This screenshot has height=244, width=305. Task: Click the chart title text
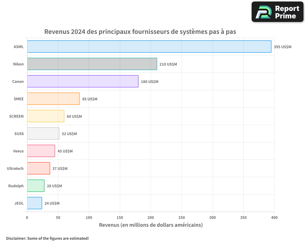[140, 32]
